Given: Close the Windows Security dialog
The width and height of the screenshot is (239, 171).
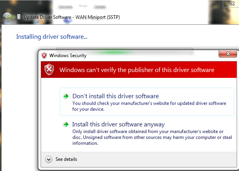Looking at the screenshot, I should point(228,54).
